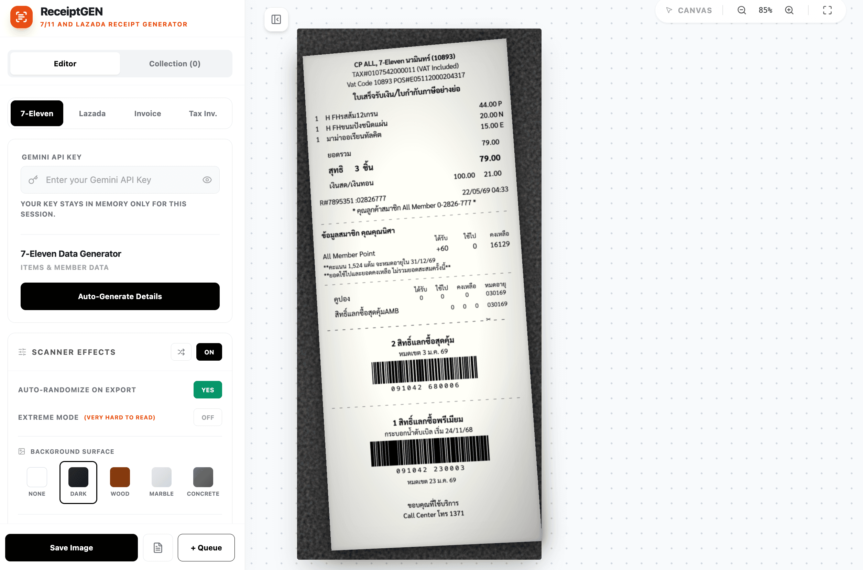Click Auto-Generate Details

(x=120, y=296)
